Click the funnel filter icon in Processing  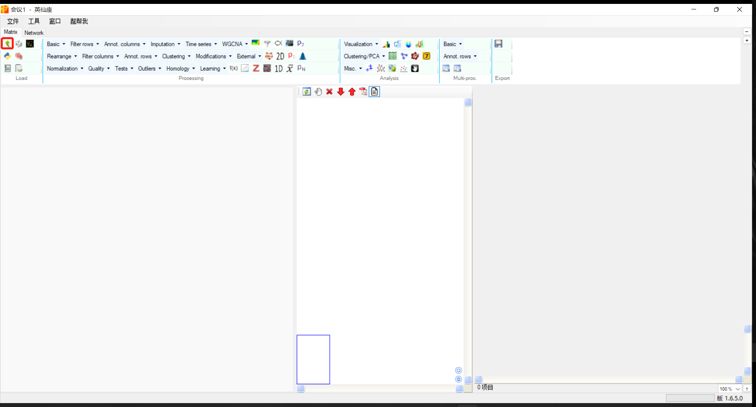point(267,43)
